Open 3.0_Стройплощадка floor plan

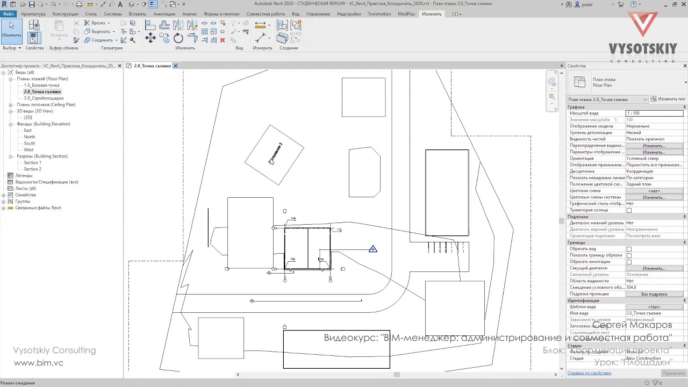(44, 98)
